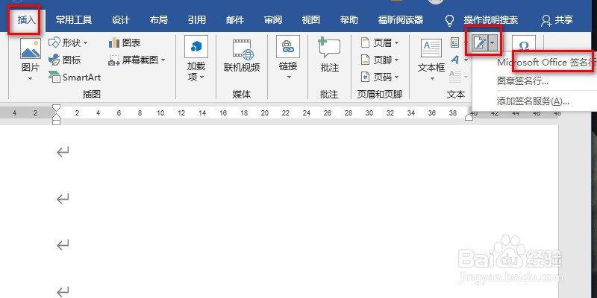Expand the 形状 (Shapes) gallery
The height and width of the screenshot is (298, 597).
click(68, 42)
